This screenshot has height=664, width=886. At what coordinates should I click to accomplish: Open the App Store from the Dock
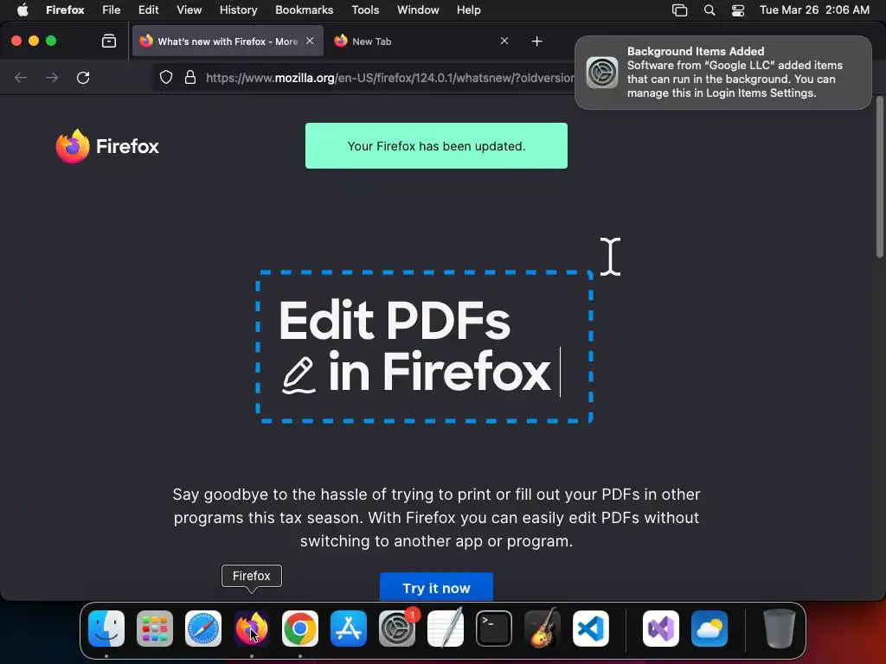(349, 629)
